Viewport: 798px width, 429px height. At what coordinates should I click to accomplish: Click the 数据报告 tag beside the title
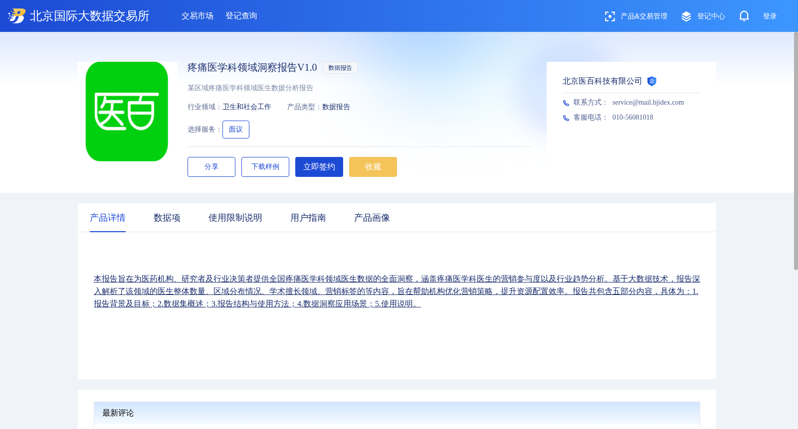pos(340,68)
